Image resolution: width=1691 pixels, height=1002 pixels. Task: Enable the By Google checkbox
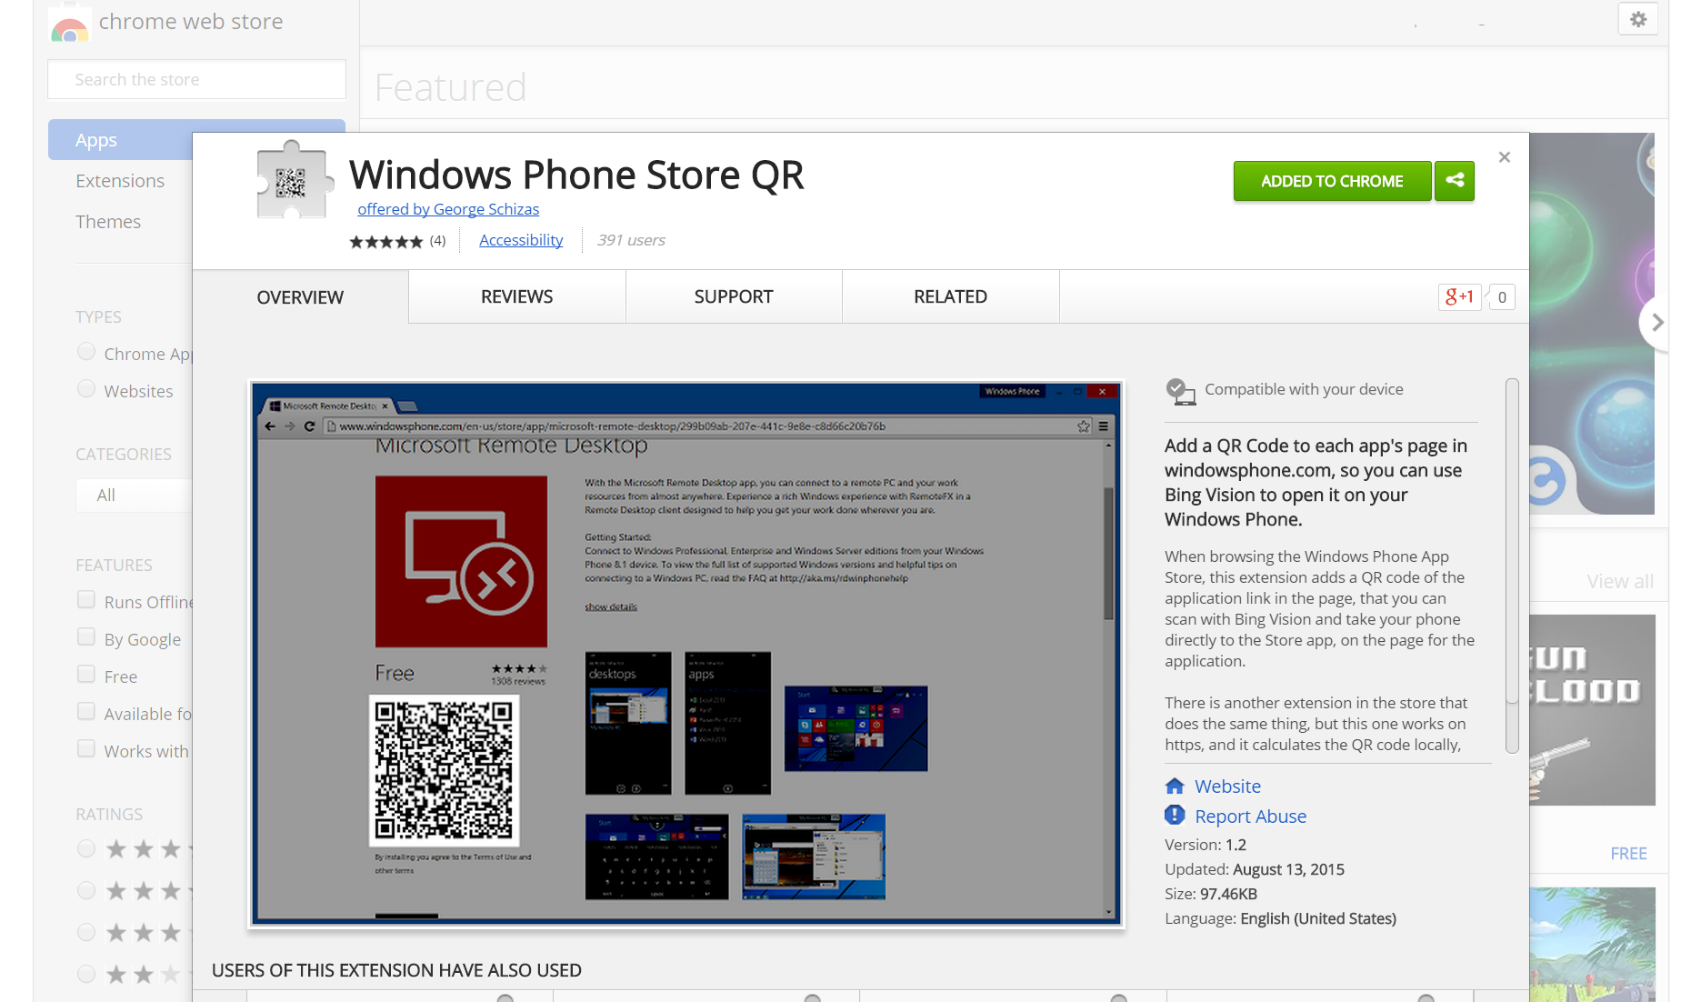(x=86, y=636)
